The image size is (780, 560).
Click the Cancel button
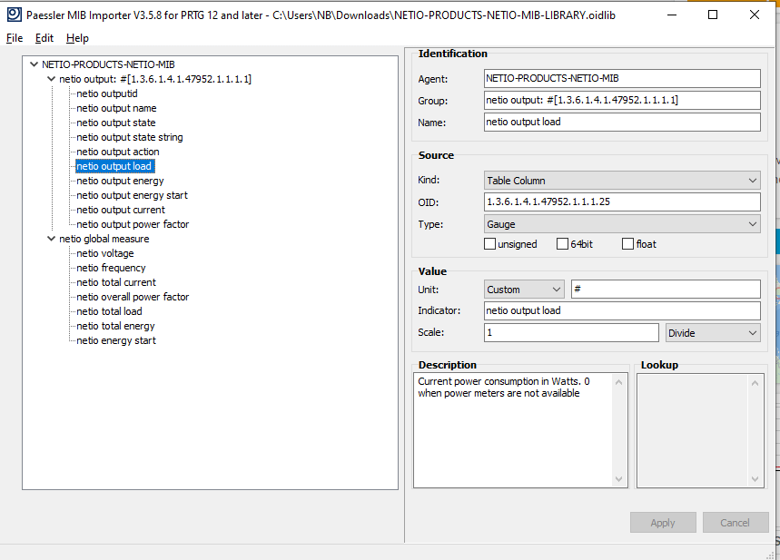click(735, 522)
